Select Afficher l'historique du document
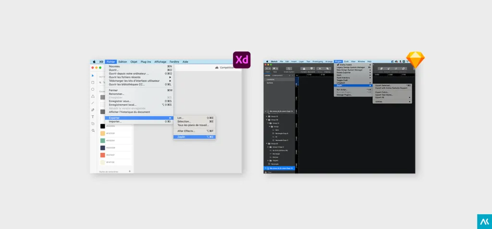 (x=139, y=112)
